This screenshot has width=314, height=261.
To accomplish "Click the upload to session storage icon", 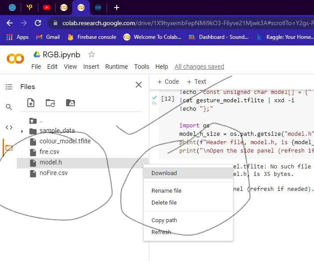I will tap(31, 103).
